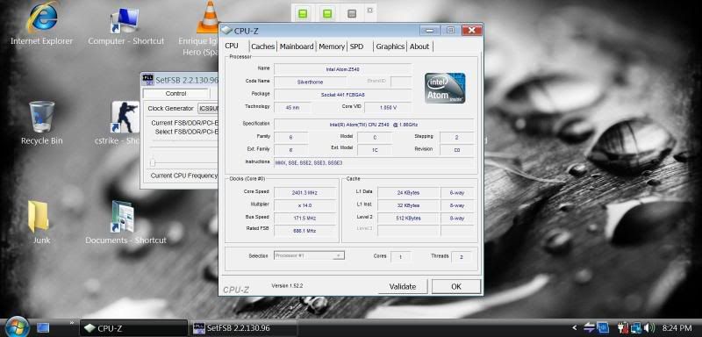This screenshot has height=337, width=702.
Task: Click the x 14.0 multiplier value
Action: (x=304, y=205)
